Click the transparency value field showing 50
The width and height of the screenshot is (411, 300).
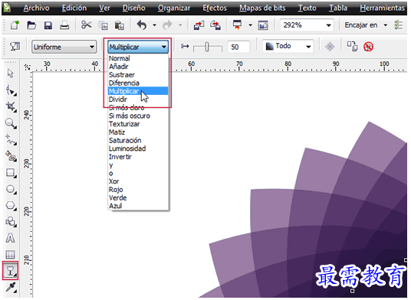coord(238,47)
